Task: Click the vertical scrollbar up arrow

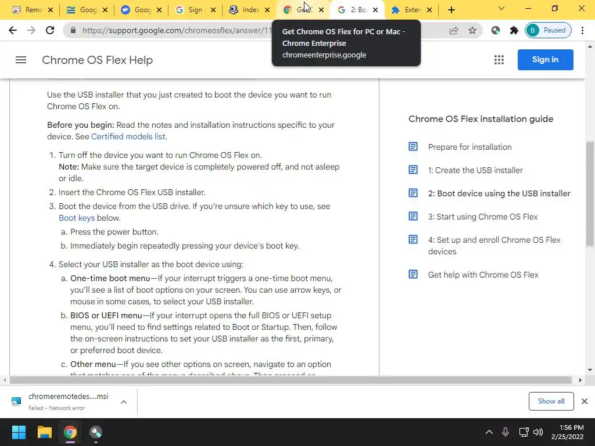Action: point(590,46)
